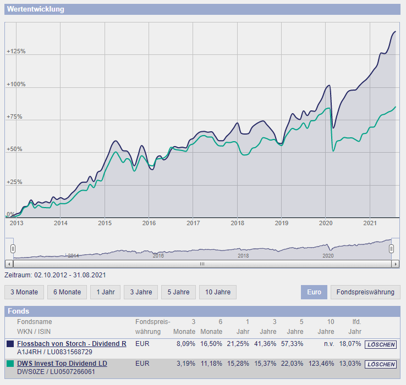This screenshot has width=406, height=385.
Task: Select the 1 Jahr time range
Action: [x=106, y=292]
